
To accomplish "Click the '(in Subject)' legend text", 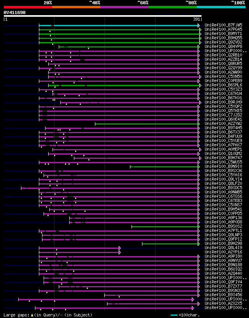I will [x=78, y=315].
